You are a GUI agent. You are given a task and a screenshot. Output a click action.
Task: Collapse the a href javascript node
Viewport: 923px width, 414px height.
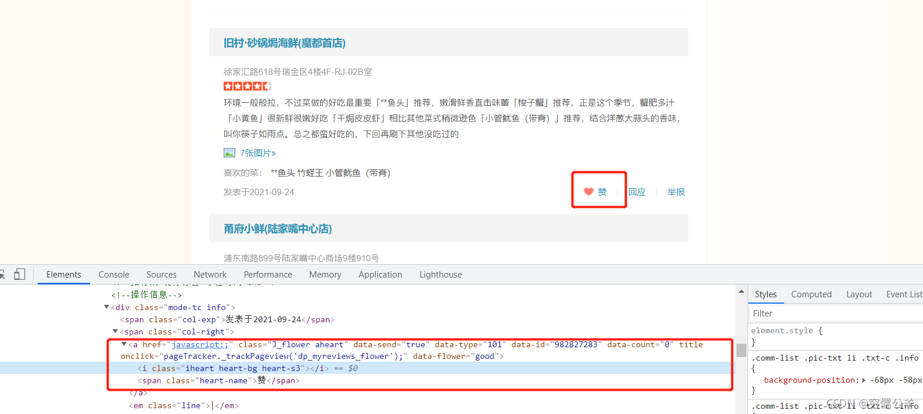click(124, 344)
